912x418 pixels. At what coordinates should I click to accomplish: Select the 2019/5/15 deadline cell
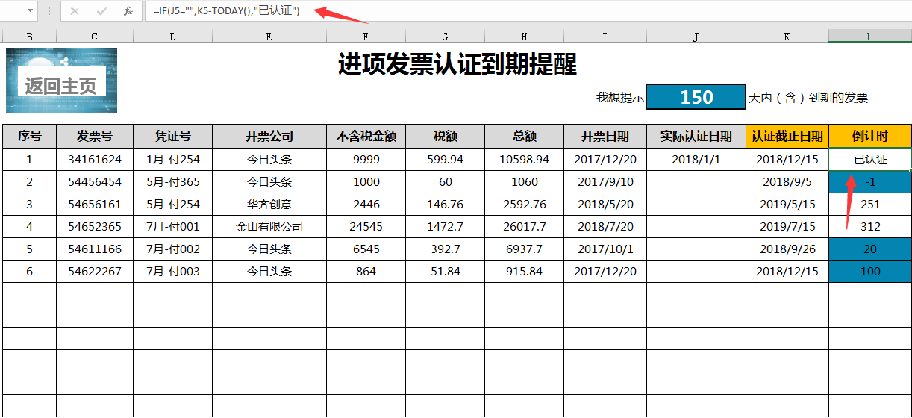click(x=787, y=204)
